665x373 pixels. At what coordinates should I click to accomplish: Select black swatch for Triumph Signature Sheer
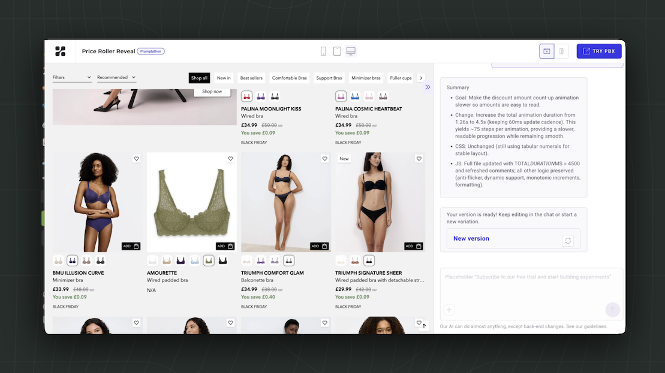pos(369,260)
